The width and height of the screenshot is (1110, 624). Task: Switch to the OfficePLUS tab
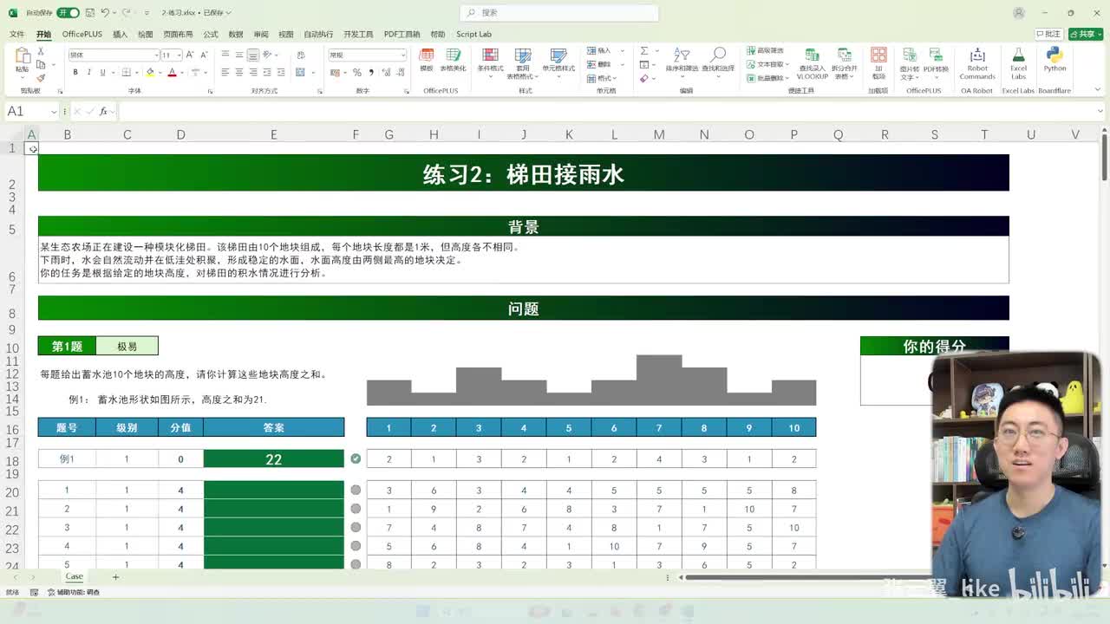pyautogui.click(x=82, y=34)
